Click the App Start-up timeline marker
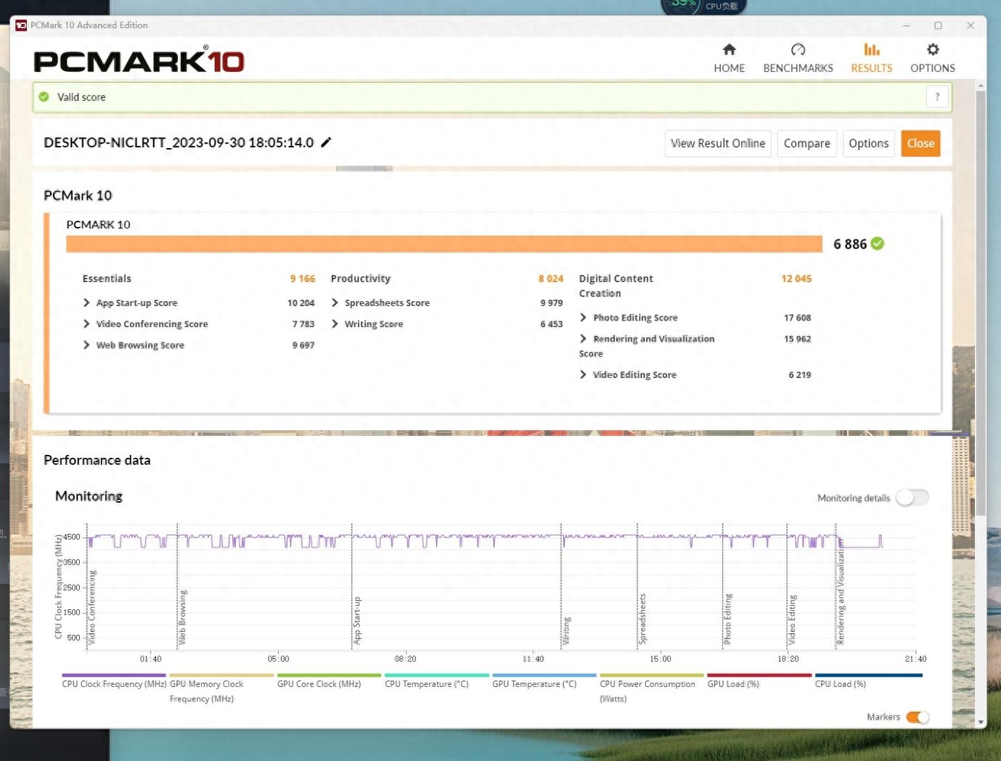This screenshot has width=1001, height=761. click(x=356, y=621)
